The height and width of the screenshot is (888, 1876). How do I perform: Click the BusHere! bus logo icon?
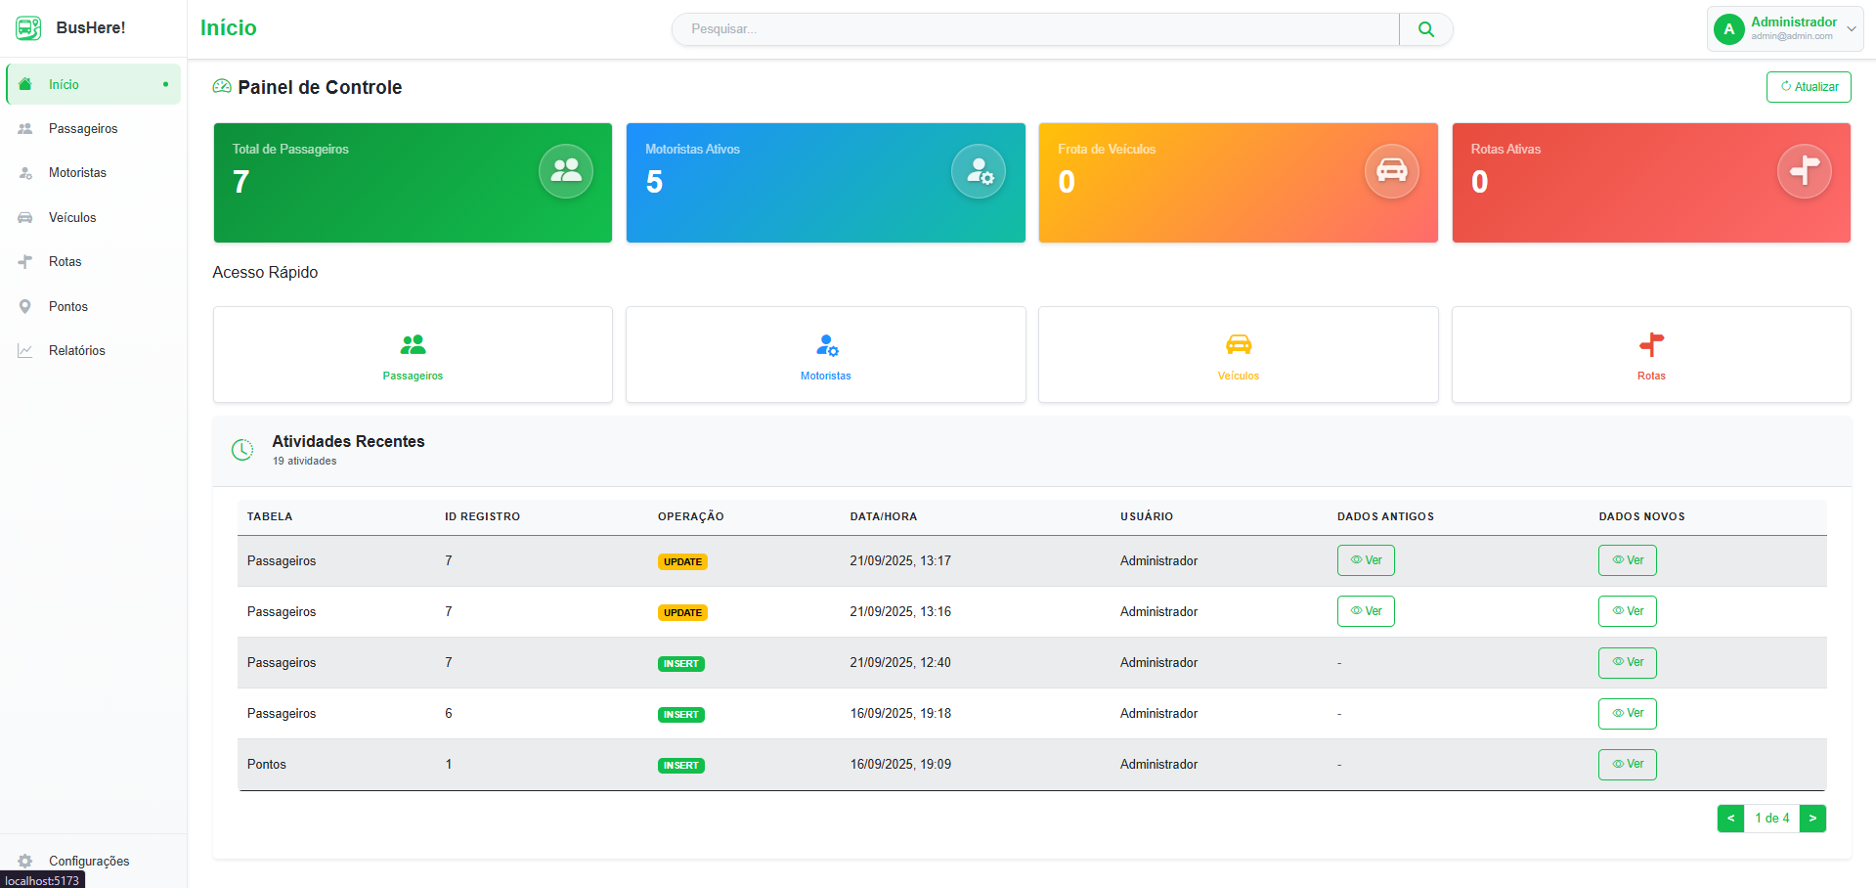(x=28, y=28)
